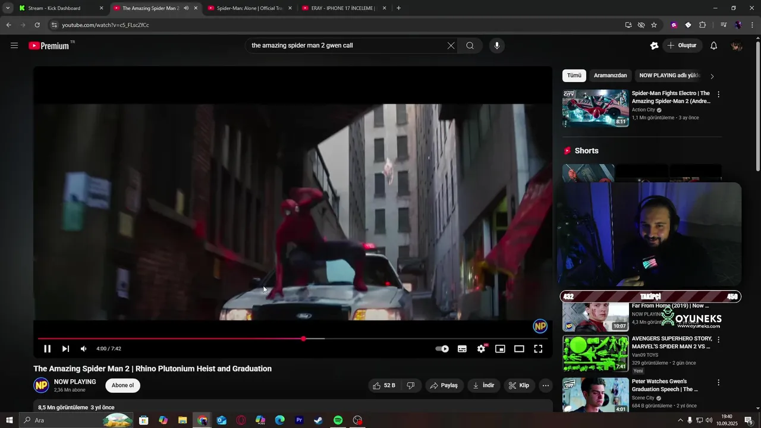Open Avengers Superhero Story green thumbnail

click(595, 354)
